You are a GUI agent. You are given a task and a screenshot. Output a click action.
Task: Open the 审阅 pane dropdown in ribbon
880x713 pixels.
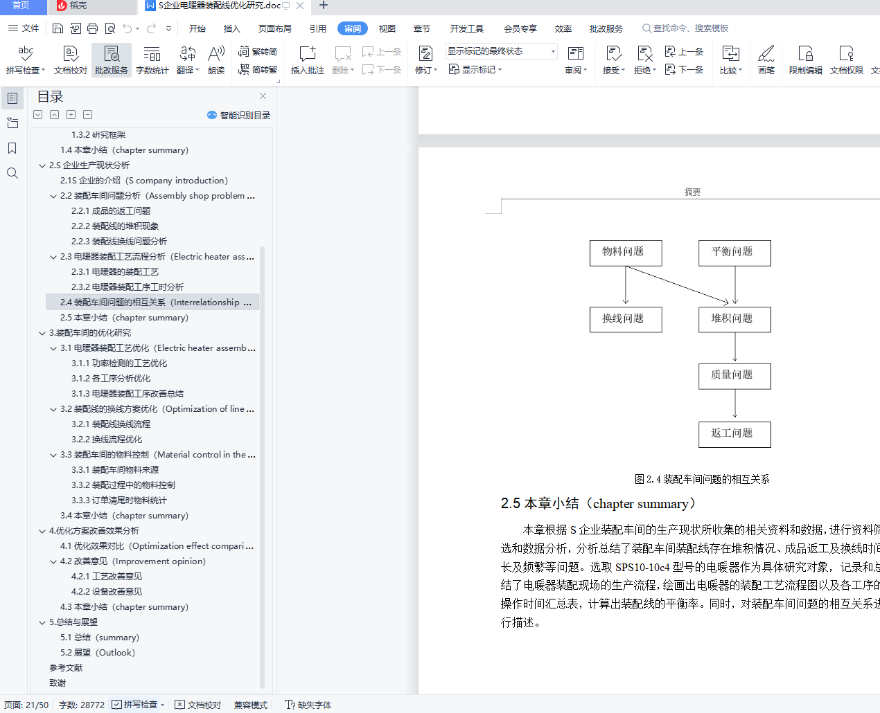pyautogui.click(x=586, y=71)
